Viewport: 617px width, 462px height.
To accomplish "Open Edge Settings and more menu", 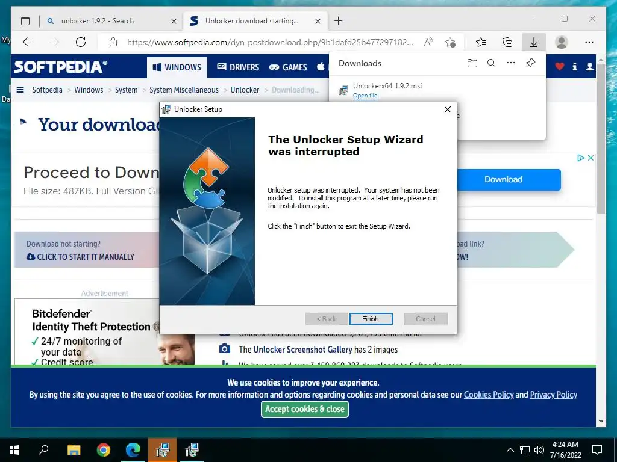I will (x=589, y=42).
